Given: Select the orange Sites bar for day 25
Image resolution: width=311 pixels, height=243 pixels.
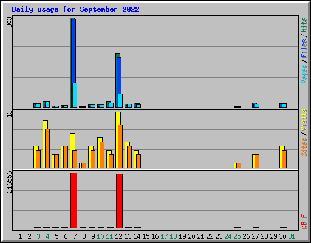Looking at the screenshot, I should point(239,165).
